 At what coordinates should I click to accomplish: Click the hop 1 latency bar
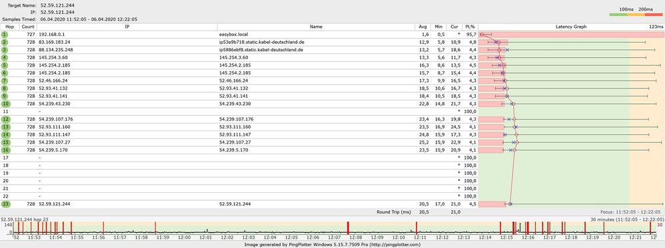(x=571, y=35)
